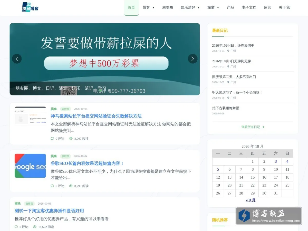This screenshot has height=231, width=308.
Task: Go to previous carousel slide arrow
Action: pos(17,59)
